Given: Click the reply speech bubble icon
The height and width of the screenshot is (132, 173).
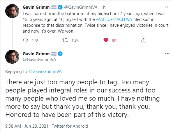Looking at the screenshot, I should point(25,40).
